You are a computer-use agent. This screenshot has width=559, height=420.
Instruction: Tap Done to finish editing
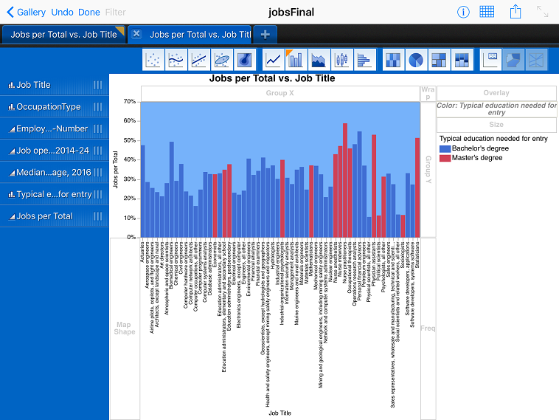click(x=88, y=12)
